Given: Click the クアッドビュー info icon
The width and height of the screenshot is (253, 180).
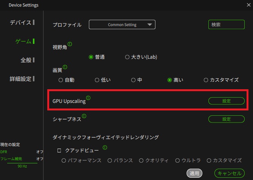Looking at the screenshot, I should click(x=104, y=147).
